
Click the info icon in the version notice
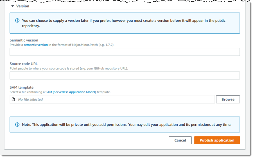tap(17, 20)
